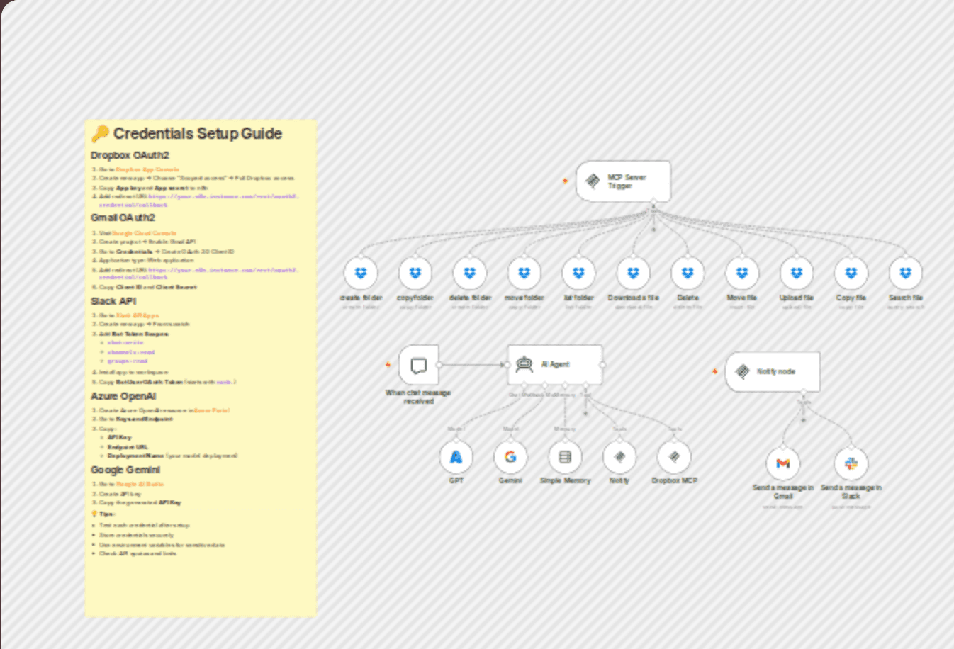Click the 'GPT' node label
The image size is (954, 649).
click(x=456, y=480)
